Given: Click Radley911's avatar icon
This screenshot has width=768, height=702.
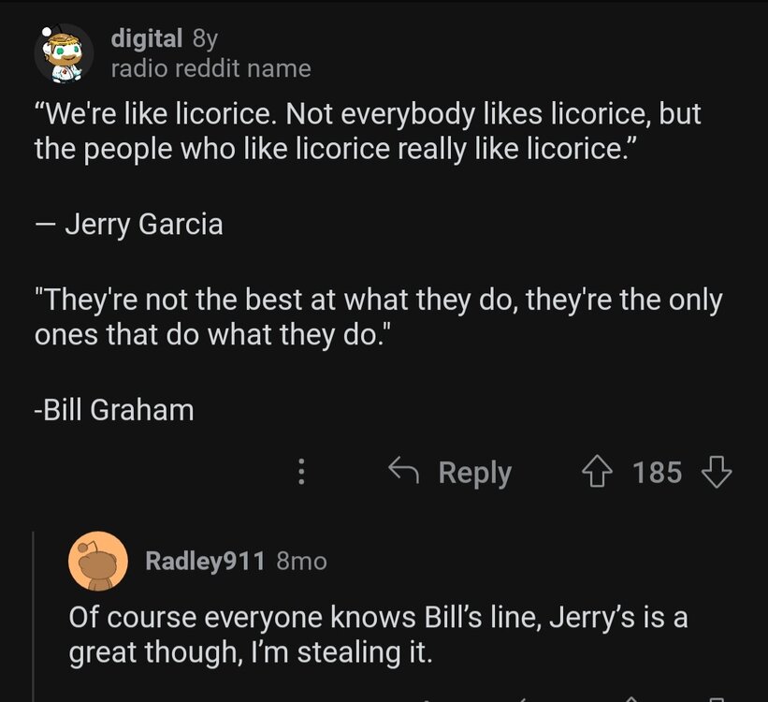Looking at the screenshot, I should tap(98, 561).
